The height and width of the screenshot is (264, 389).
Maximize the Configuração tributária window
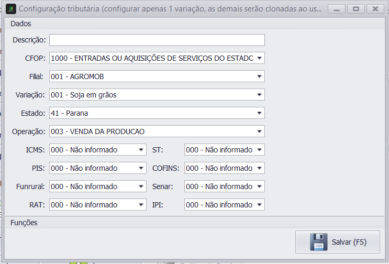pyautogui.click(x=356, y=9)
